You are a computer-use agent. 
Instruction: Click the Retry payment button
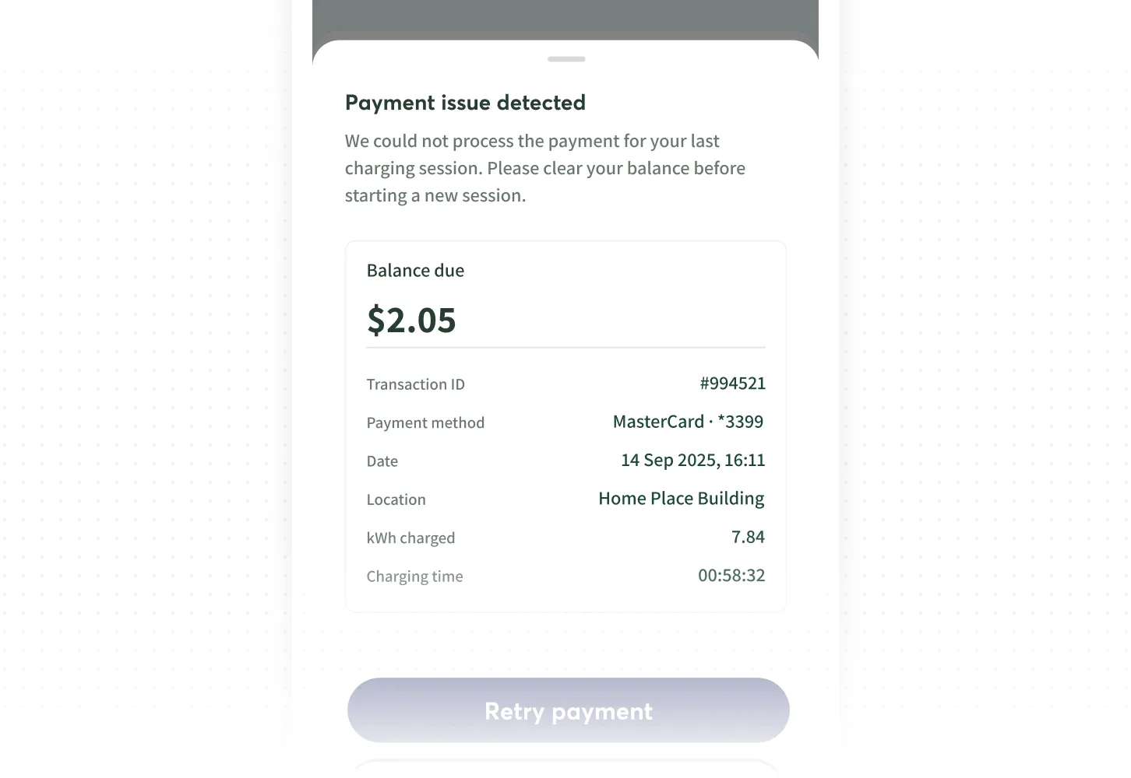tap(568, 710)
